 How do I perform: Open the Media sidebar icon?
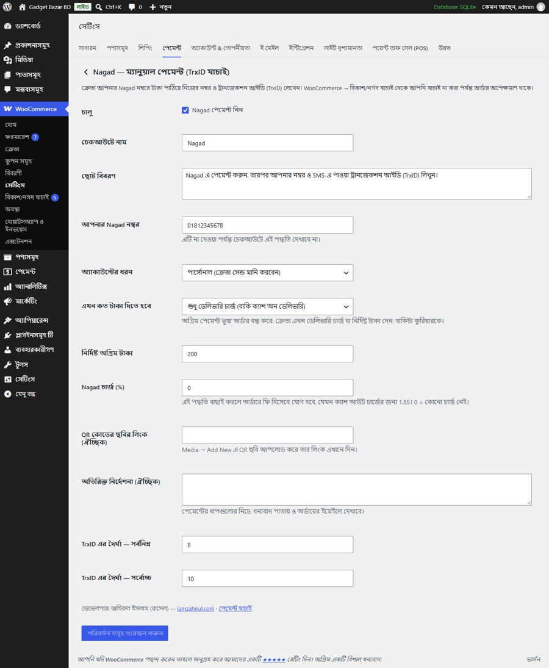[8, 60]
